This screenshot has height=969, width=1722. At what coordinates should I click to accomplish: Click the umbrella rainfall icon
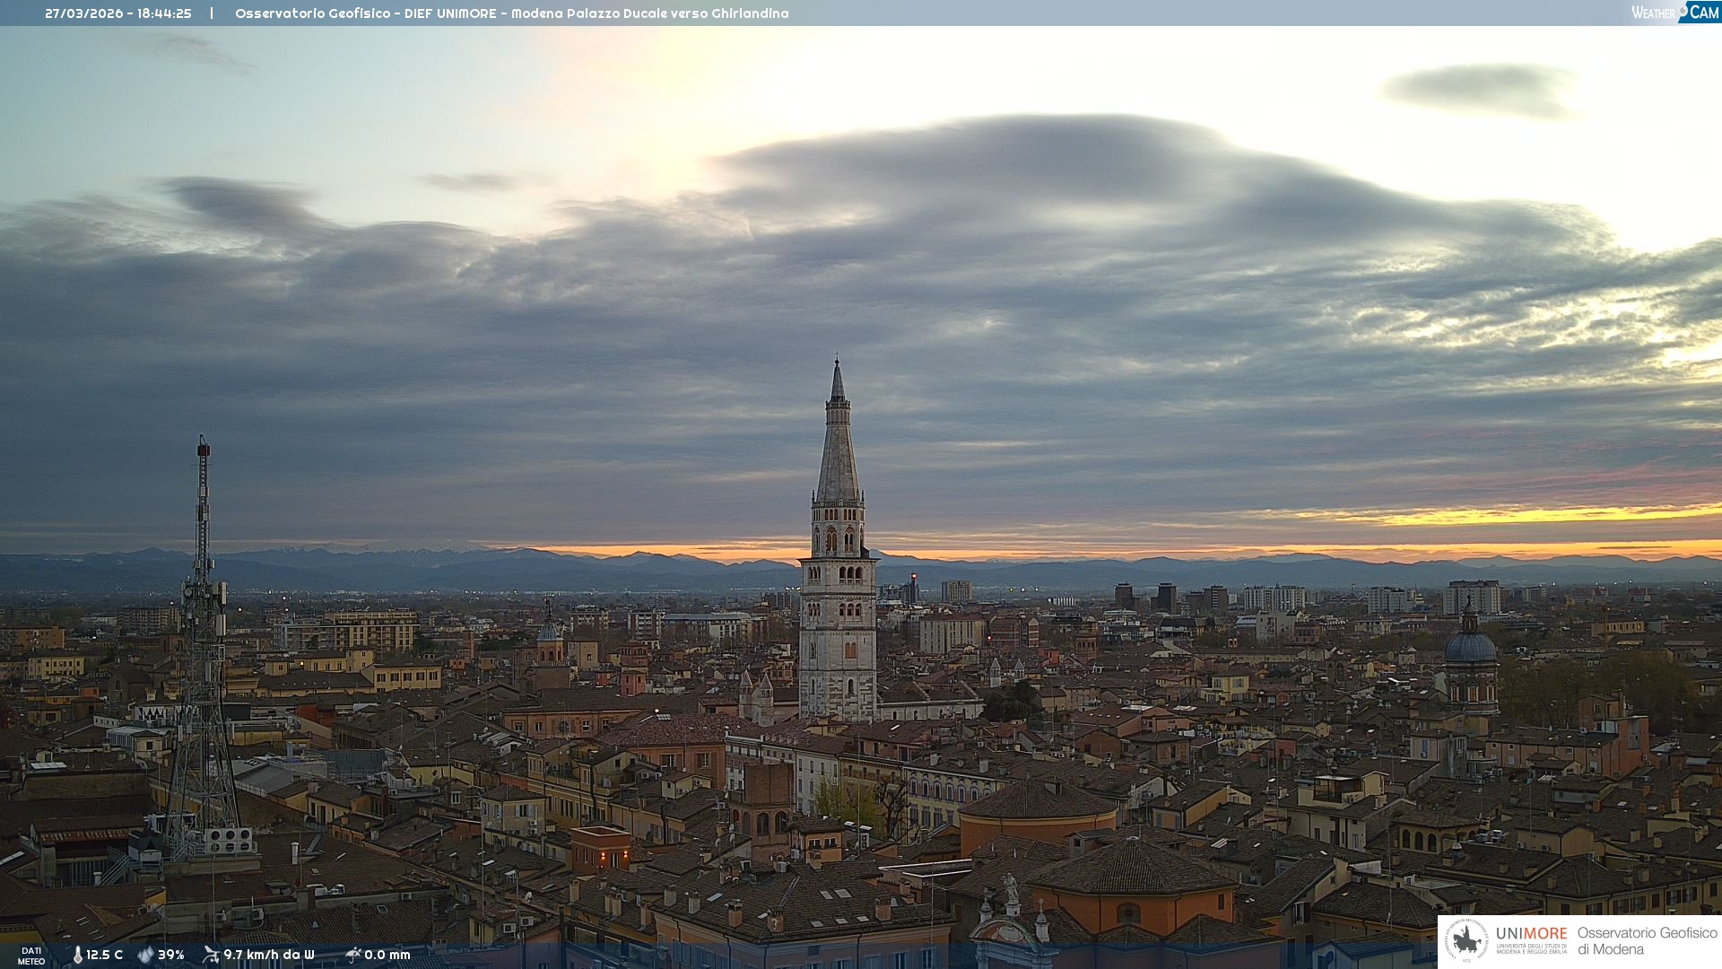pyautogui.click(x=352, y=955)
